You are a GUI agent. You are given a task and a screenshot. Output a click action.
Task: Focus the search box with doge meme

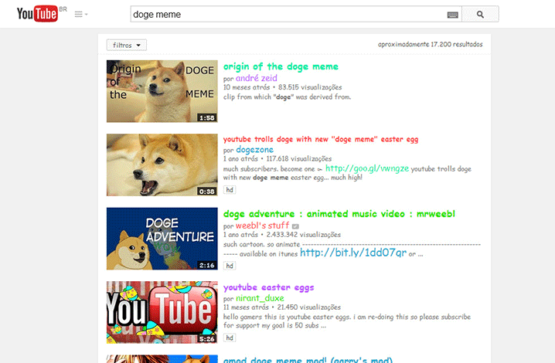pos(296,14)
